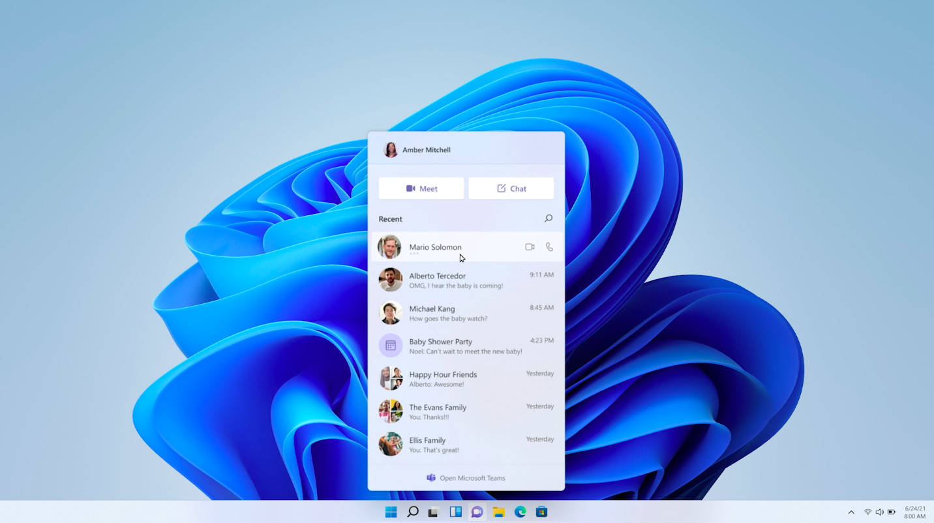Click the Chat icon in taskbar
The width and height of the screenshot is (934, 523).
tap(477, 512)
